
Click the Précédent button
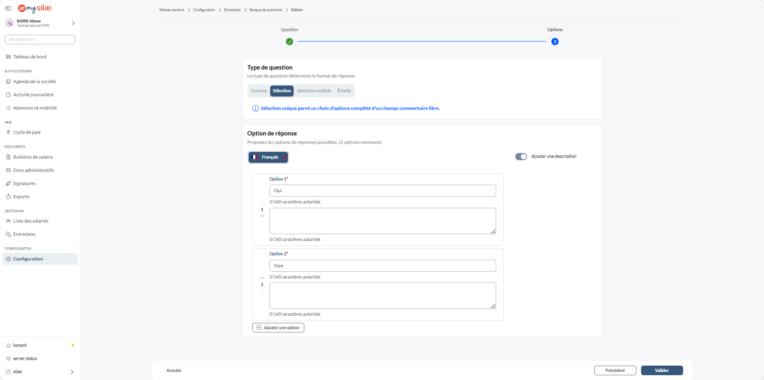click(615, 370)
